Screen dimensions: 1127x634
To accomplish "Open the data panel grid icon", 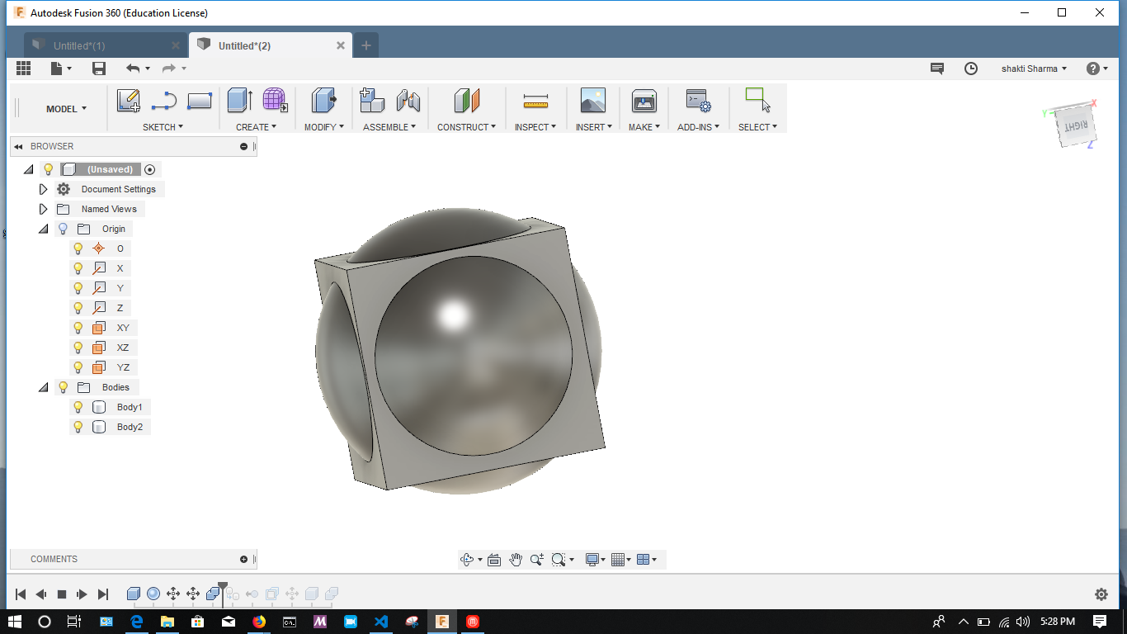I will (23, 69).
